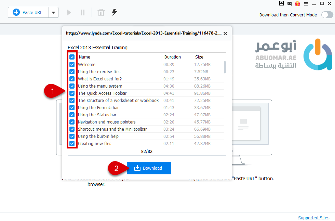335x221 pixels.
Task: Click the lightning bolt turbo mode icon
Action: click(115, 12)
